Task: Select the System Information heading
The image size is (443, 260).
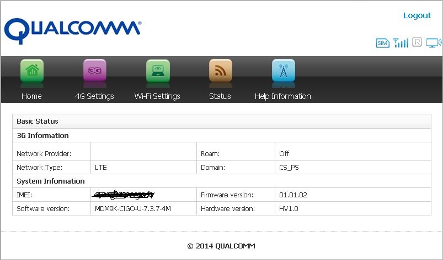Action: tap(51, 181)
